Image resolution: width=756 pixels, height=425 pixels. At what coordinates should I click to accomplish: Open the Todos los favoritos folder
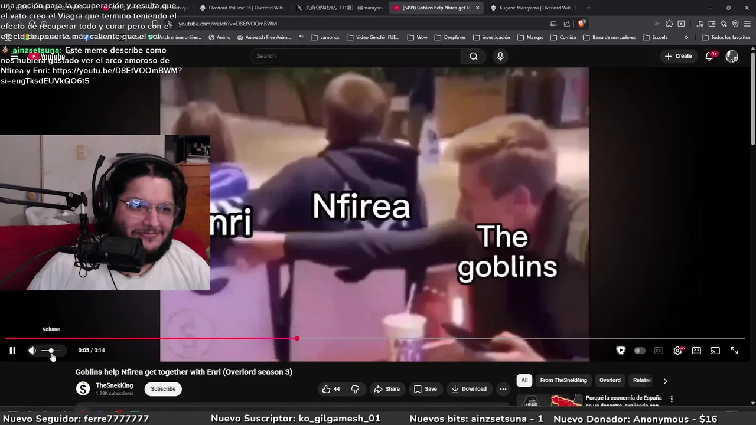(x=726, y=37)
